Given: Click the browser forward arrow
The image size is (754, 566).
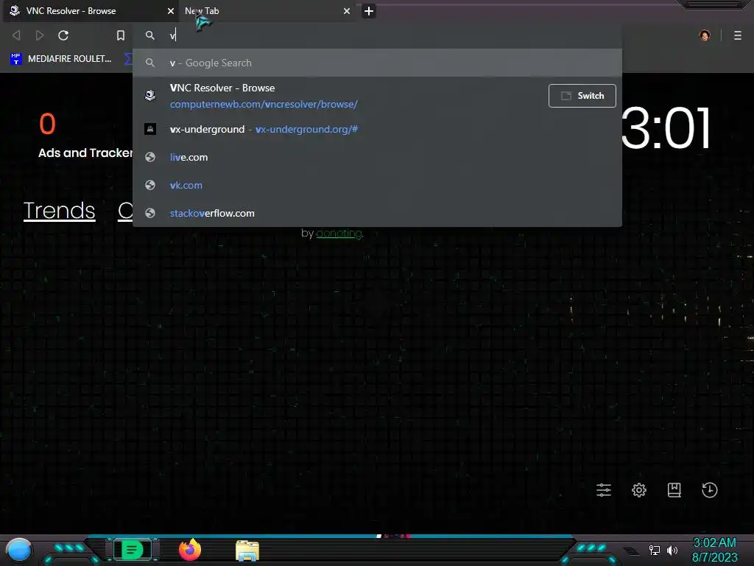Looking at the screenshot, I should (40, 35).
